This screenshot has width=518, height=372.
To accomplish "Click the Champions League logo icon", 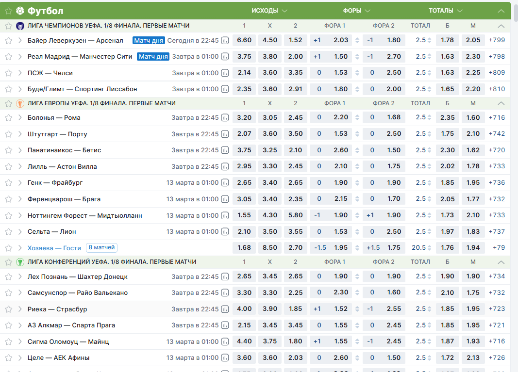I will pyautogui.click(x=20, y=26).
